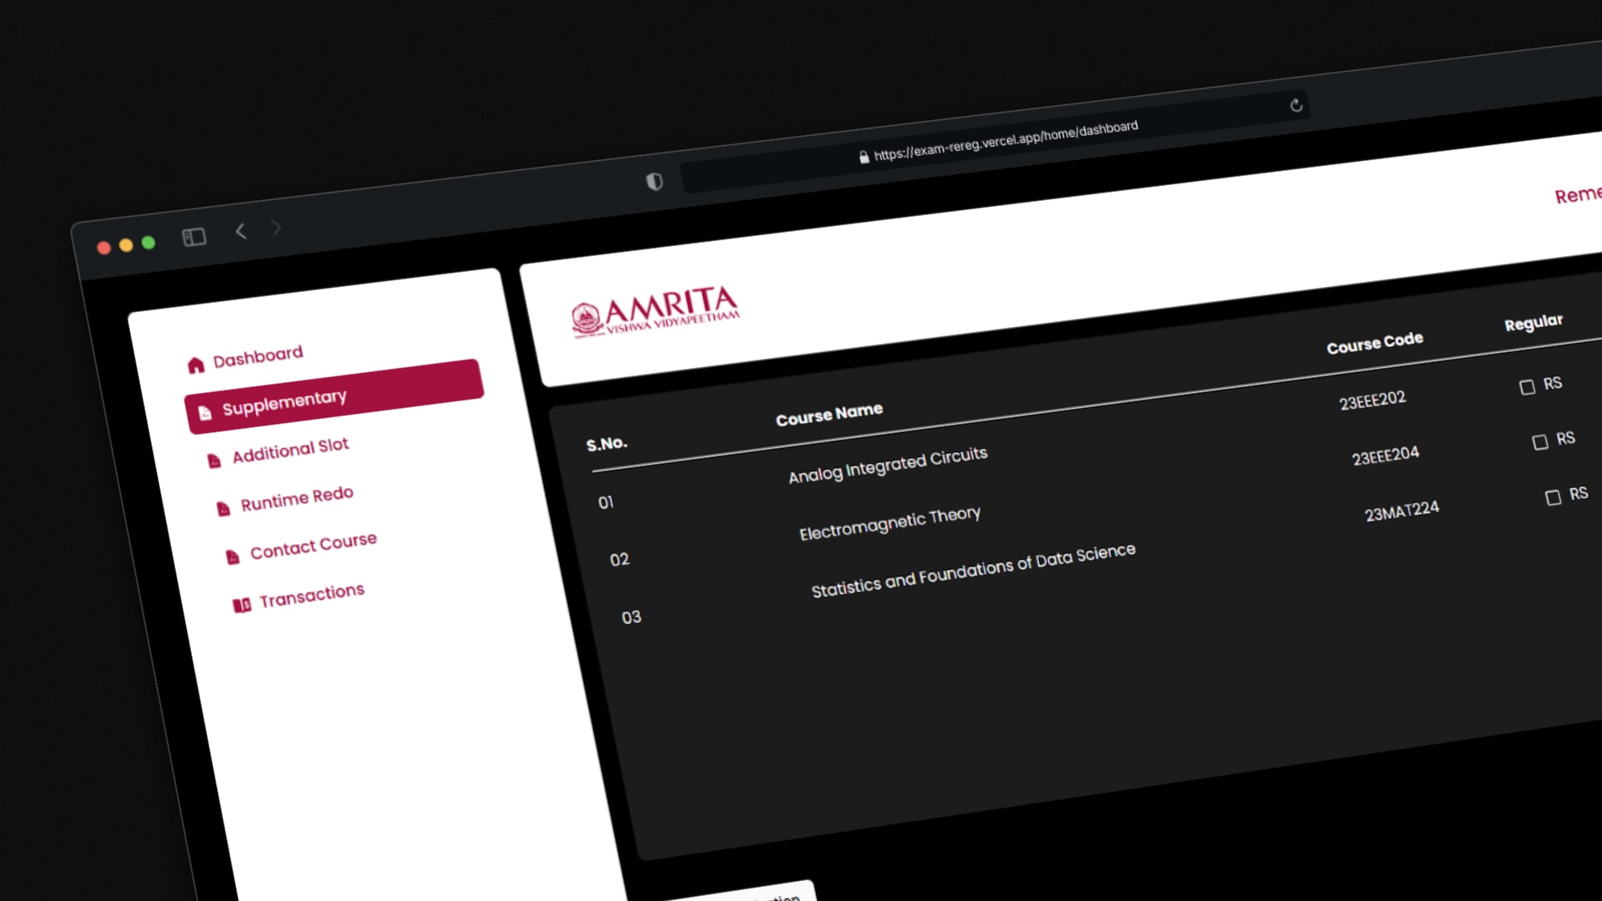1602x901 pixels.
Task: Click the Contact Course file icon
Action: tap(233, 557)
